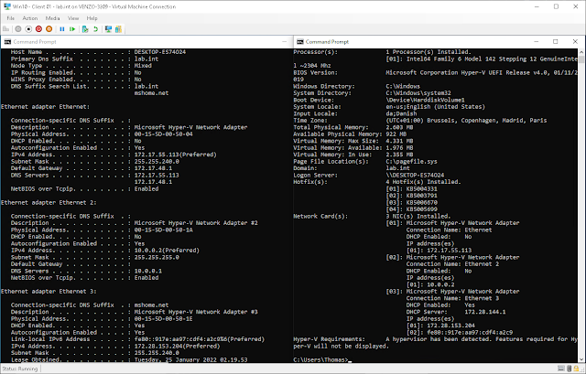Click 'Ethernet adapter Ethernet 2:' heading

click(49, 203)
